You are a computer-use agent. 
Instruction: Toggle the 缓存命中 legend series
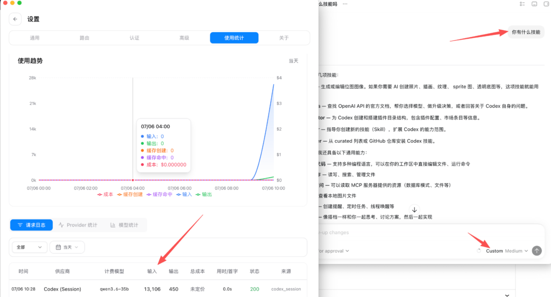[159, 194]
